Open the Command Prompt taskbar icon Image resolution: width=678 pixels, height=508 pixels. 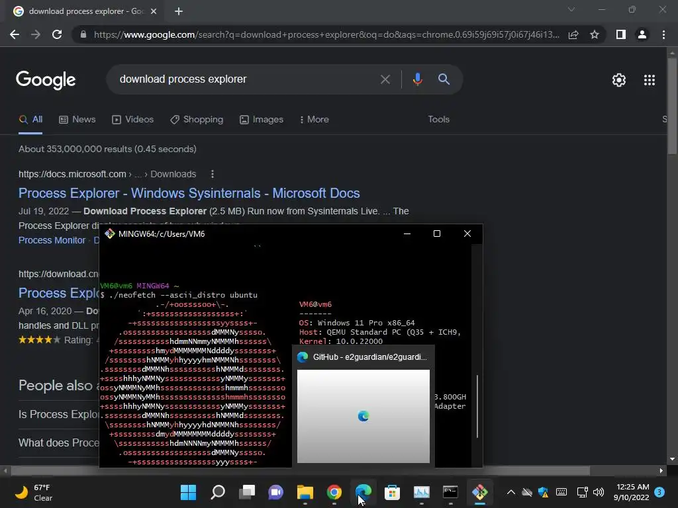[450, 492]
